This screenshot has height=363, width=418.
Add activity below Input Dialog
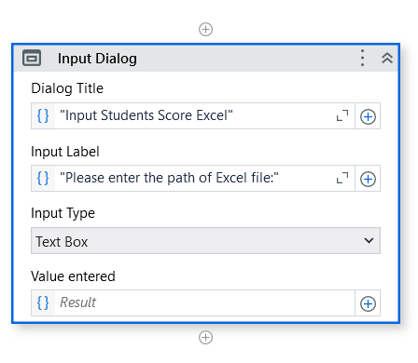[x=205, y=337]
